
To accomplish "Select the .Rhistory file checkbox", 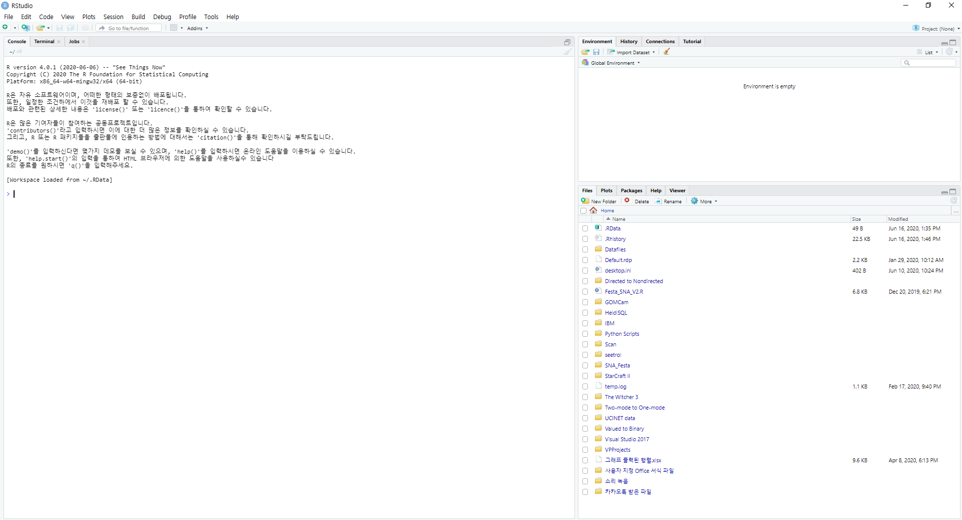I will click(585, 239).
